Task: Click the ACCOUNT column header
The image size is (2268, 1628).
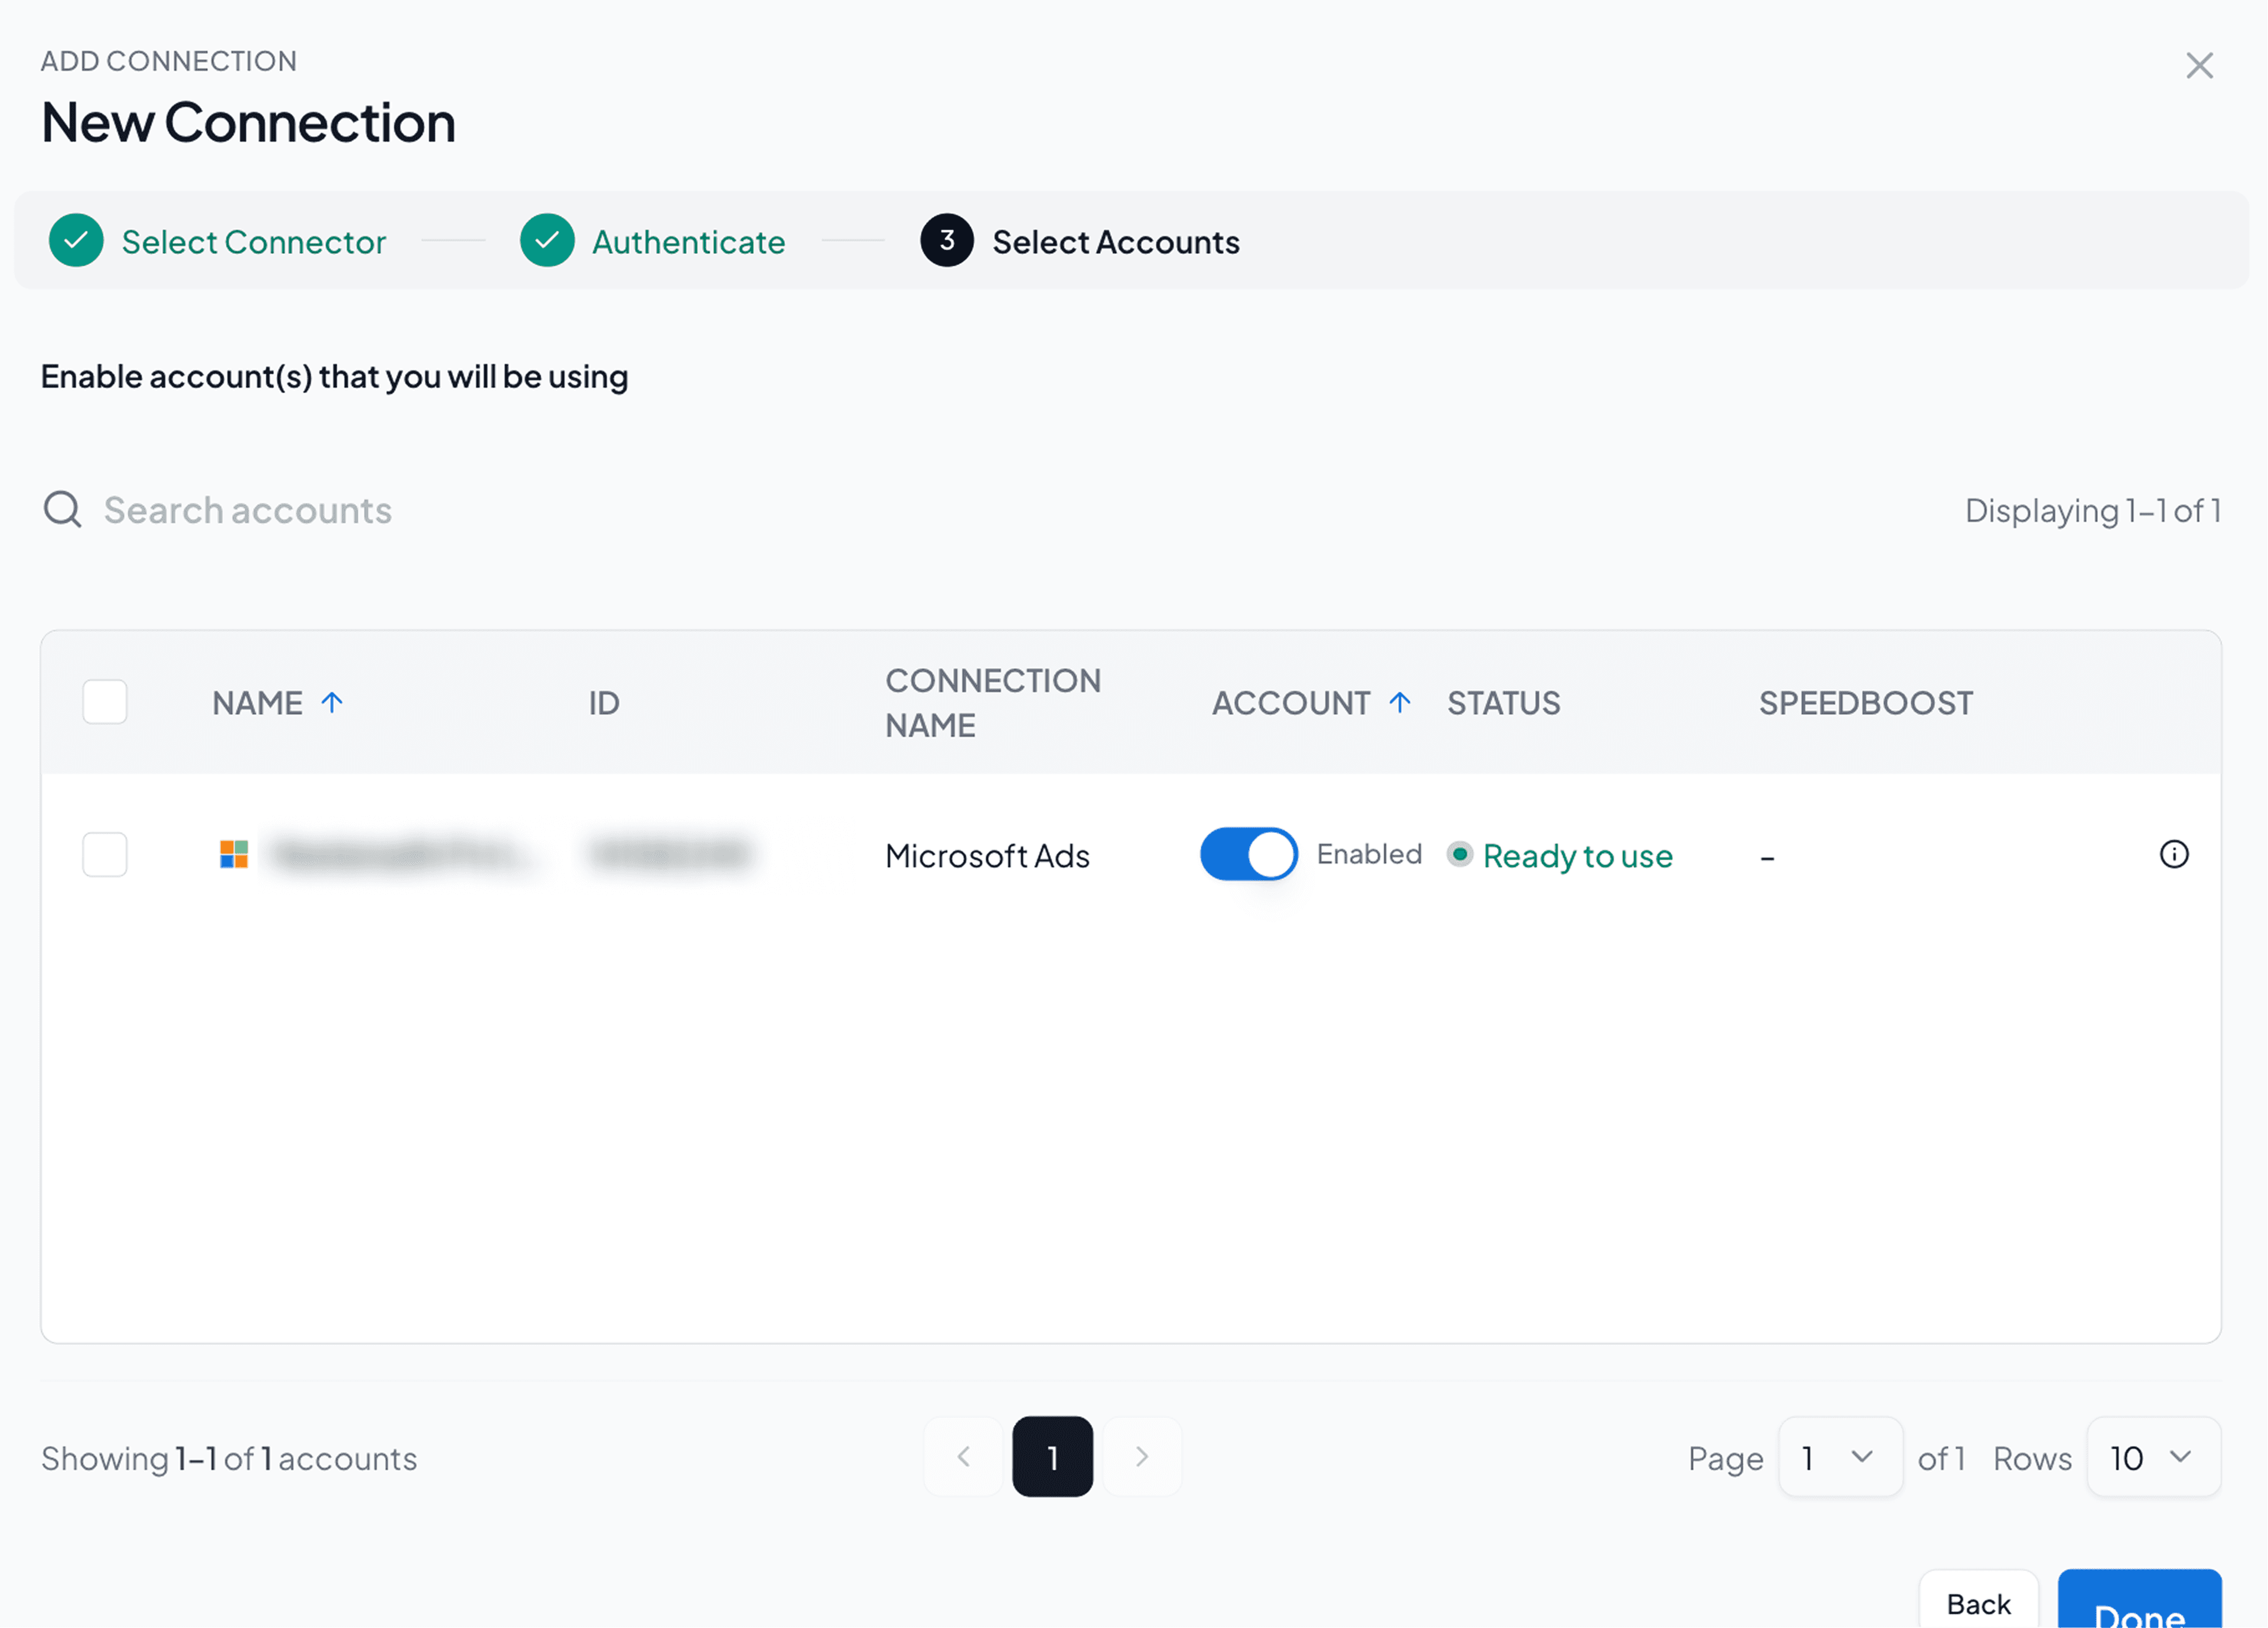Action: 1291,702
